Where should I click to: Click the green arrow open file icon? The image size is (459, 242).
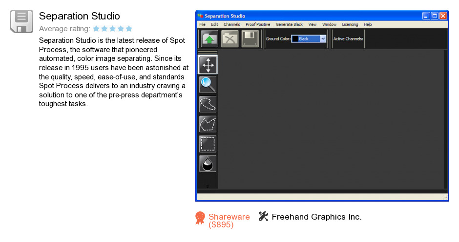coord(209,38)
